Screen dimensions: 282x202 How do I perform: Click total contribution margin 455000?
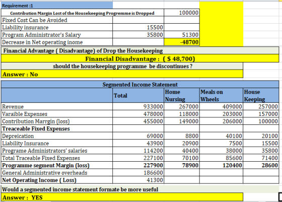[x=138, y=121]
